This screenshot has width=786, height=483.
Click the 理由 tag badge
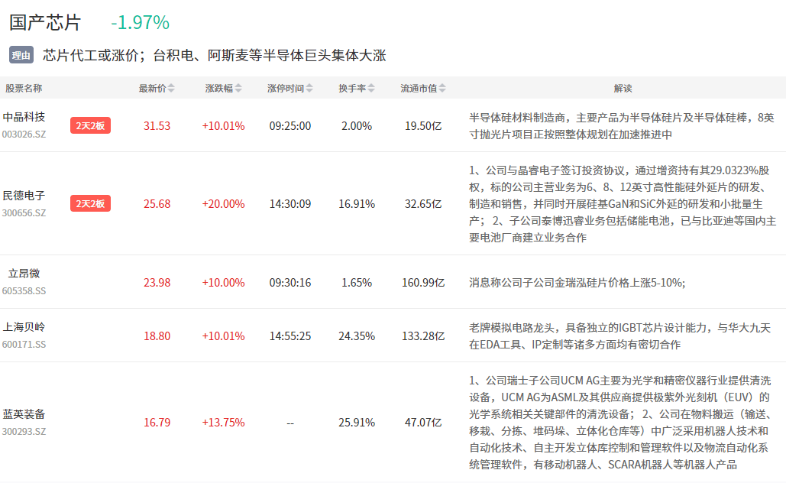(x=21, y=55)
